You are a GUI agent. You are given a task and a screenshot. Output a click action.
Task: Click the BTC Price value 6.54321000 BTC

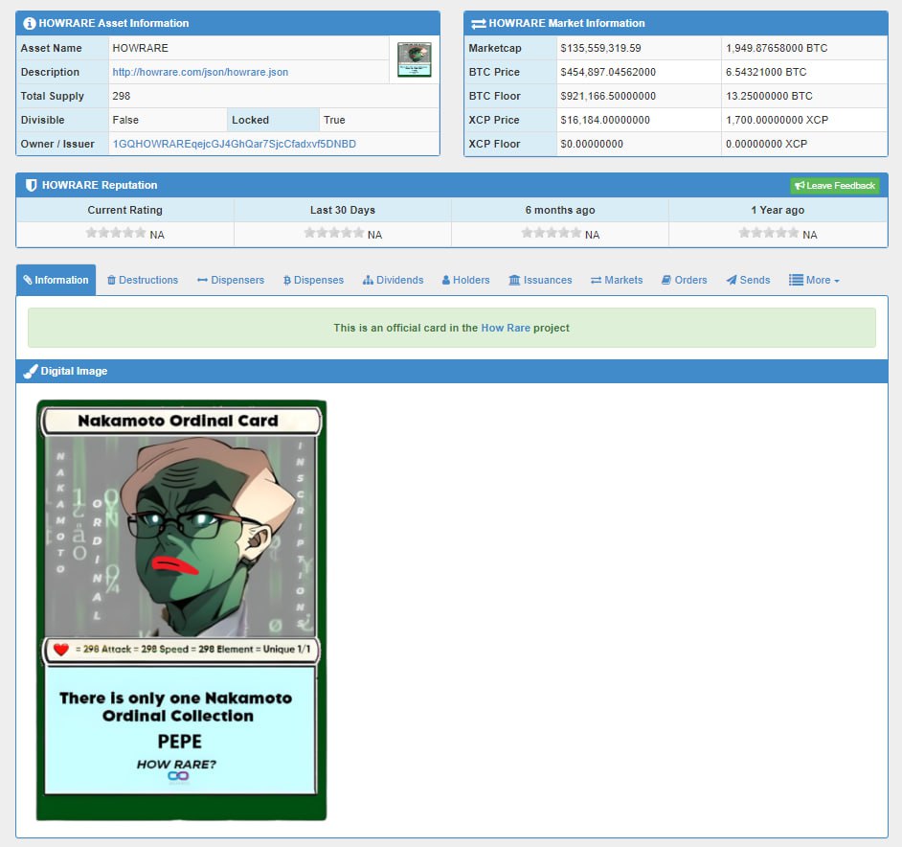click(766, 72)
